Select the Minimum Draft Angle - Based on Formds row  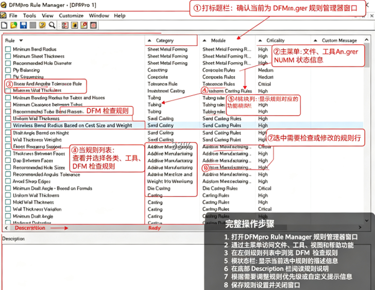53,188
